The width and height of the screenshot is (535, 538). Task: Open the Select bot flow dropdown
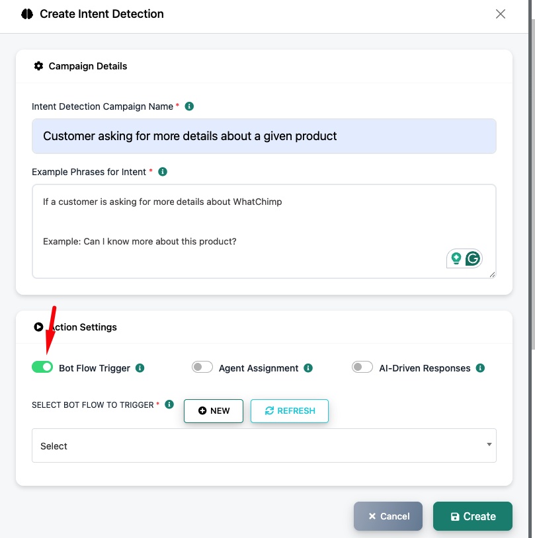[x=264, y=445]
